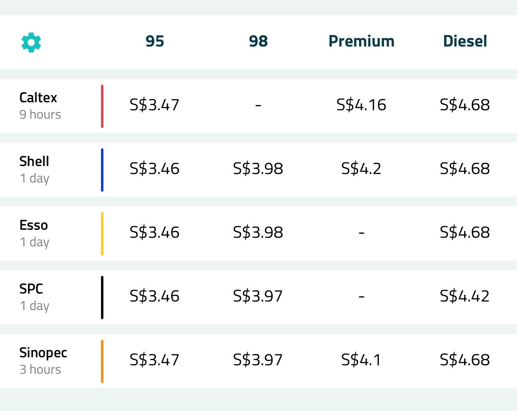
Task: Select the 95 fuel grade column header
Action: coord(155,41)
